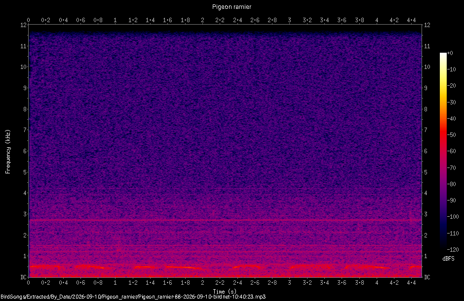
Task: Click the "10" tick on the left frequency axis
Action: coord(23,67)
